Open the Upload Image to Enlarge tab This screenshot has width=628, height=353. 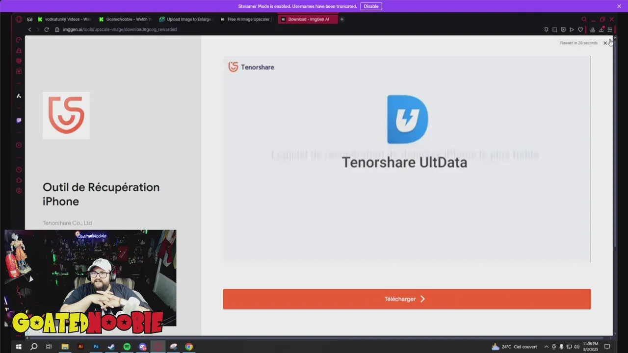tap(185, 19)
